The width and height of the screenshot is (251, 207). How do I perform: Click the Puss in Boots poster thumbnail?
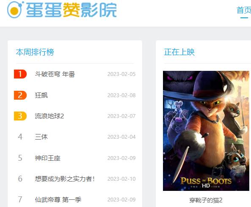click(x=206, y=131)
